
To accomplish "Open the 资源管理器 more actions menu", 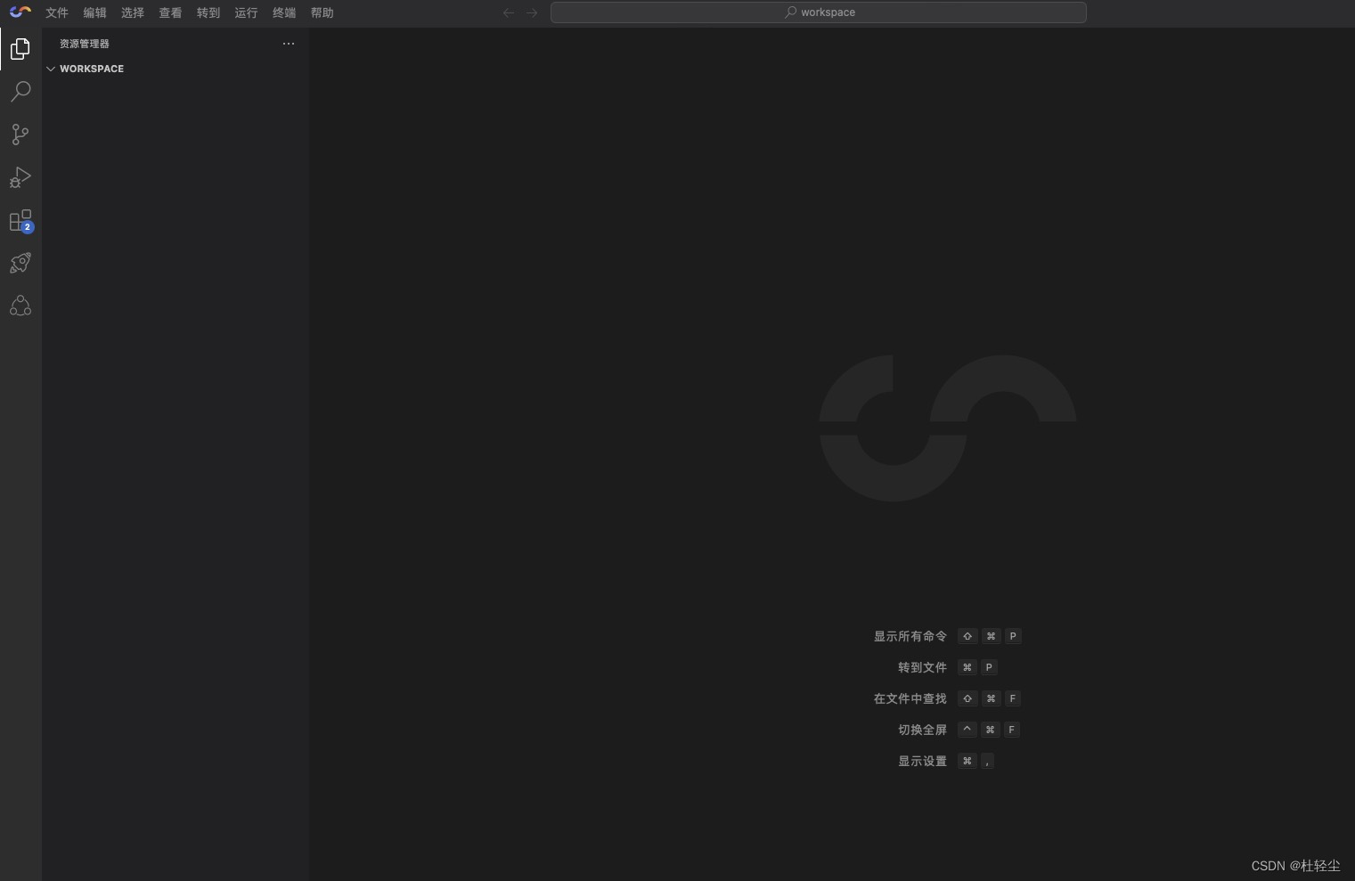I will coord(289,44).
